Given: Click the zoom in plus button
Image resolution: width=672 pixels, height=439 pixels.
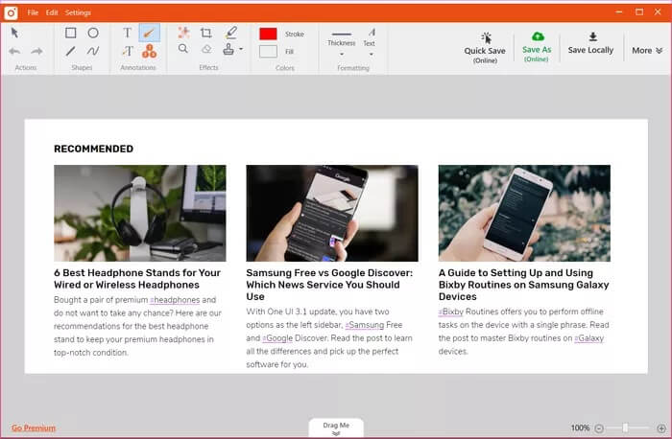Looking at the screenshot, I should (x=661, y=427).
